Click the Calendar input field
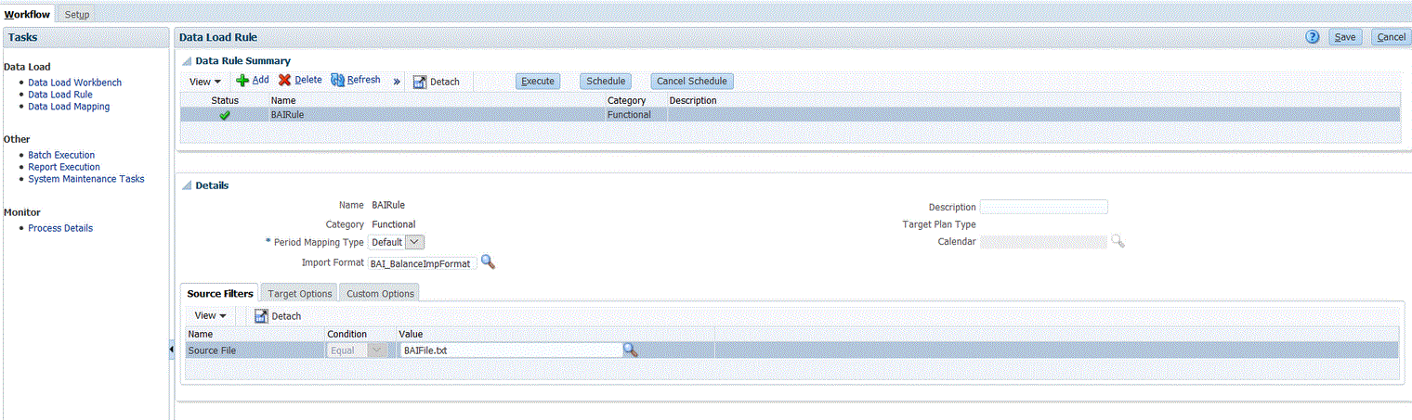1412x420 pixels. point(1044,241)
